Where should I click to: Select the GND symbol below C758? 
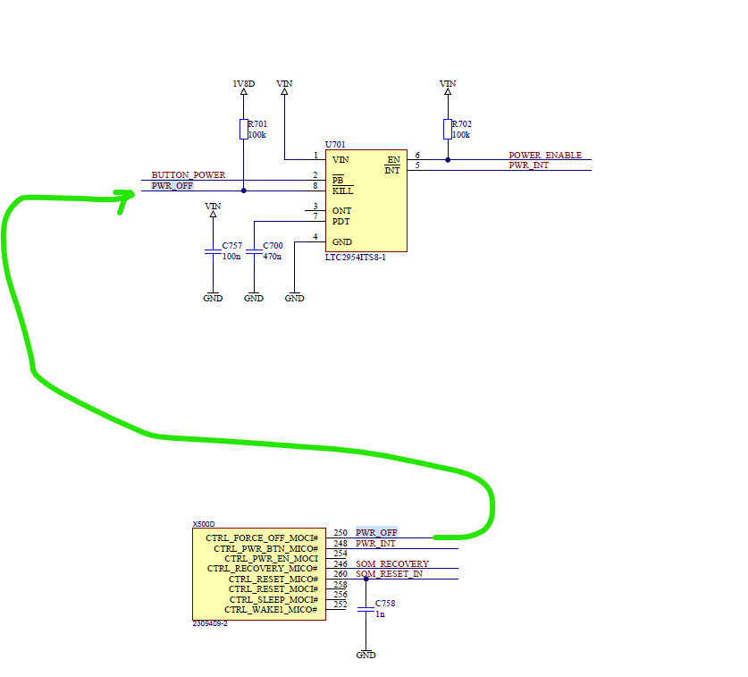[366, 653]
